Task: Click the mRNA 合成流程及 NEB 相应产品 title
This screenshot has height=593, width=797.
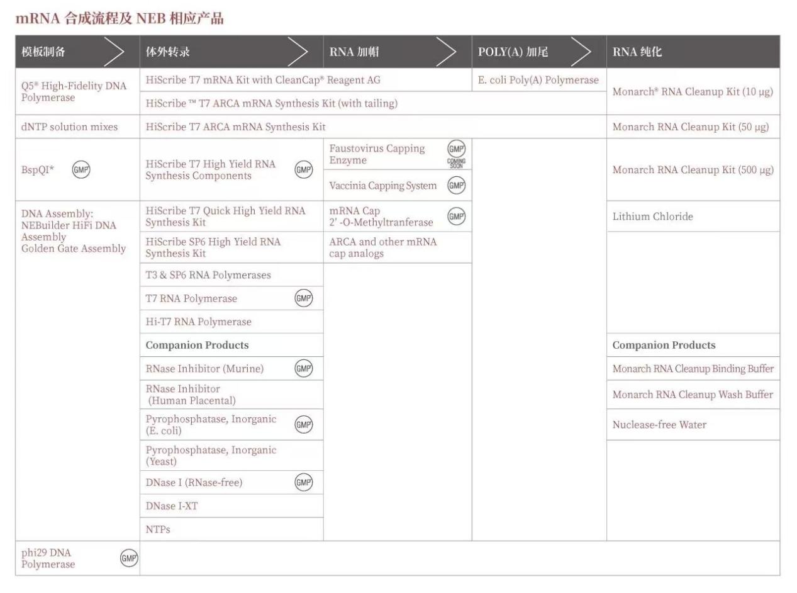Action: [x=120, y=18]
